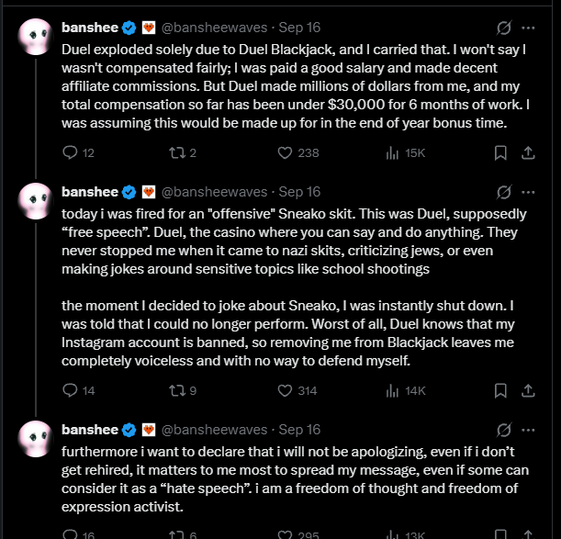The width and height of the screenshot is (561, 539).
Task: Share the first tweet about Duel Blackjack
Action: tap(528, 152)
